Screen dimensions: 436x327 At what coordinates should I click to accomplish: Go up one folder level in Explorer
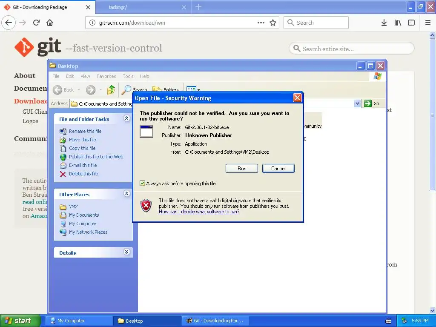[111, 89]
